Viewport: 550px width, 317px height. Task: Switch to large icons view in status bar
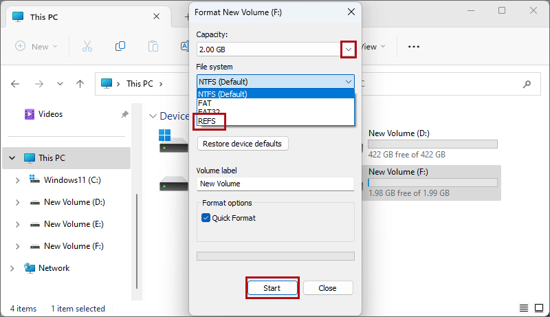pos(539,308)
